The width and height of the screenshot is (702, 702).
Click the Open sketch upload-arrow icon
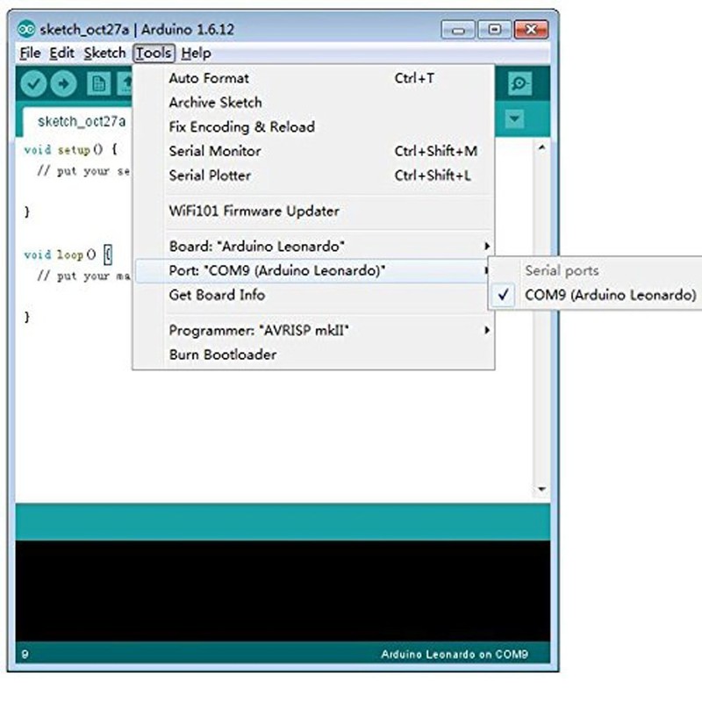tap(125, 83)
